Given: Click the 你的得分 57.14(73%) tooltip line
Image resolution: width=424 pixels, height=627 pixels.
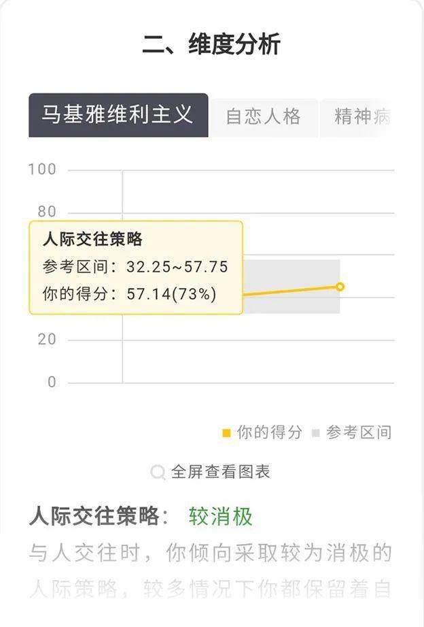Looking at the screenshot, I should [129, 294].
